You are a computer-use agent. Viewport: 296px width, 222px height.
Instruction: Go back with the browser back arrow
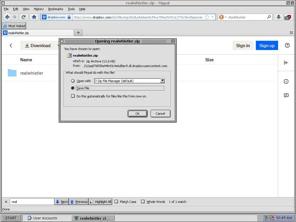pyautogui.click(x=7, y=17)
